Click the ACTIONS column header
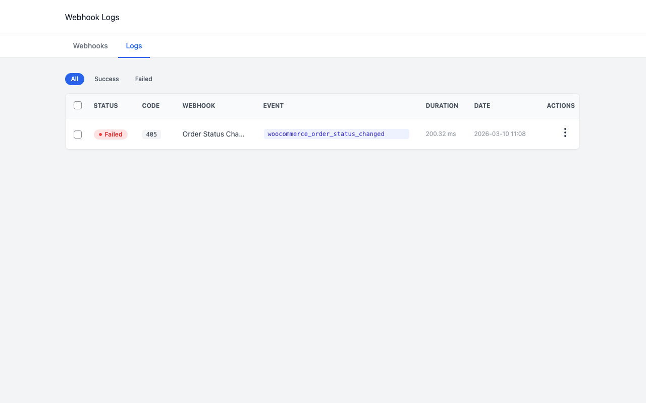 [561, 106]
